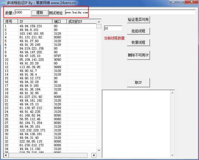The width and height of the screenshot is (199, 160).
Task: Sort by the 端口 column header
Action: pos(59,21)
